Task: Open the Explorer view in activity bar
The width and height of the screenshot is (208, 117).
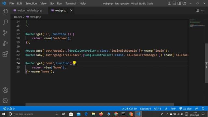Action: pyautogui.click(x=5, y=12)
